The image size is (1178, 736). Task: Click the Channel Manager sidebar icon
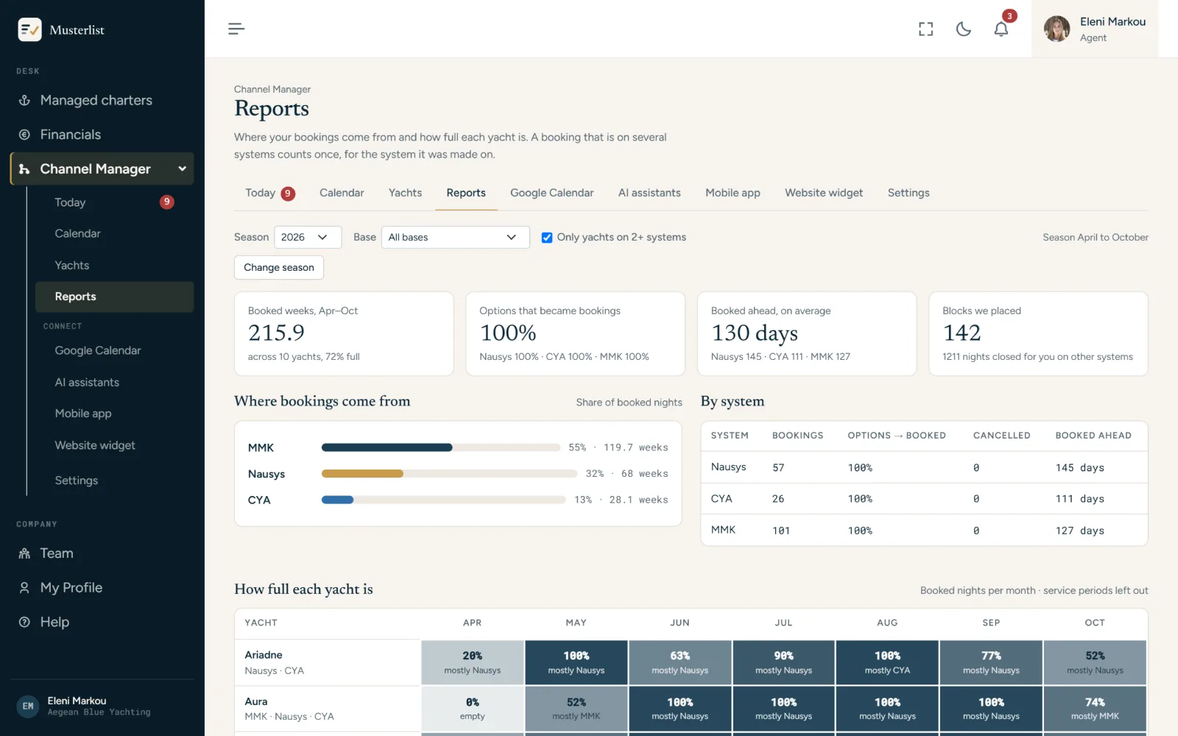tap(24, 169)
